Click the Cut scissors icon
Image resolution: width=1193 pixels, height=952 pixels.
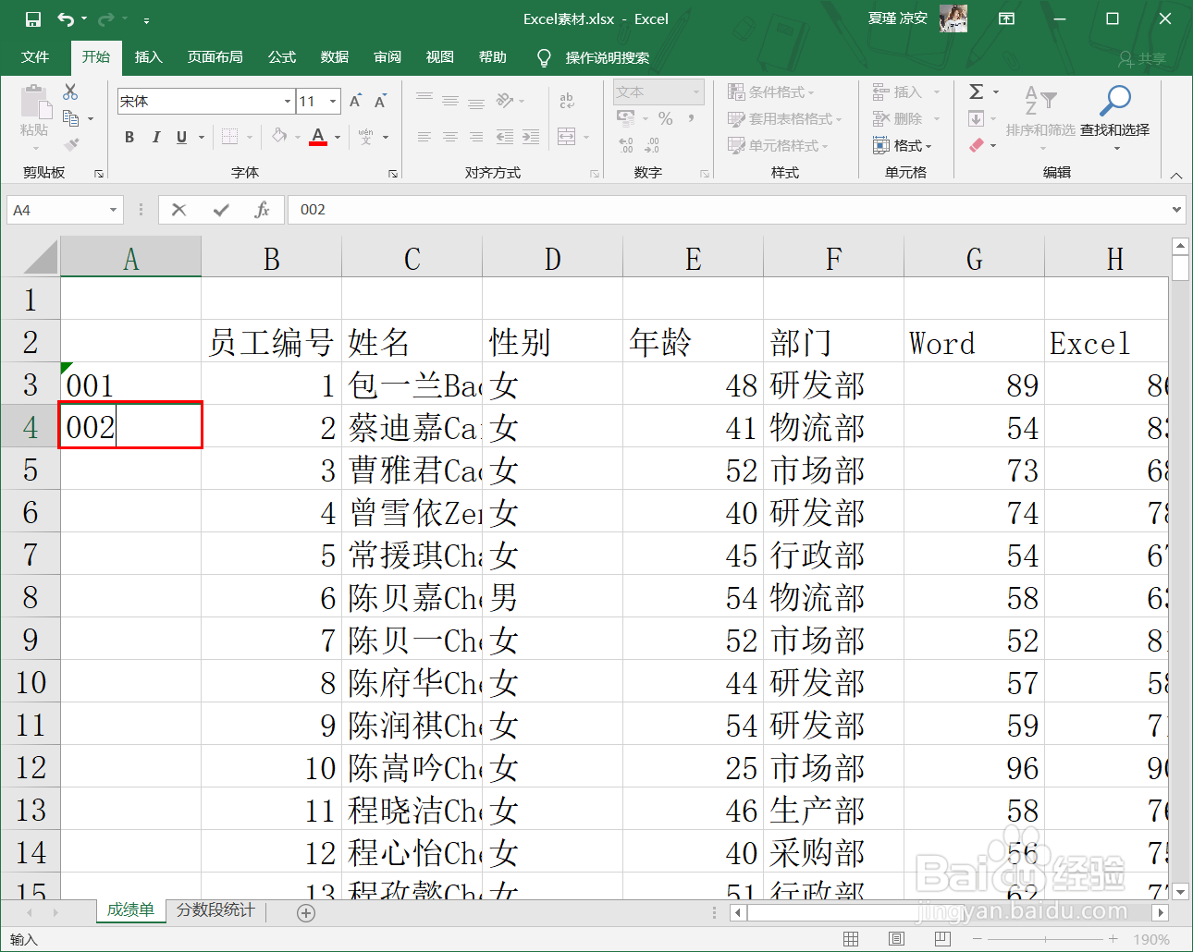click(69, 92)
